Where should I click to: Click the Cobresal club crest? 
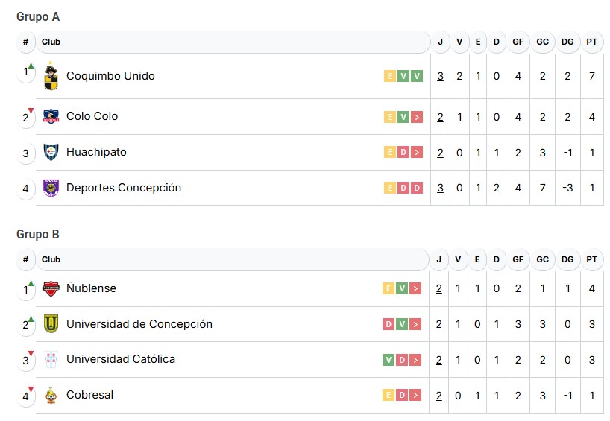point(51,395)
